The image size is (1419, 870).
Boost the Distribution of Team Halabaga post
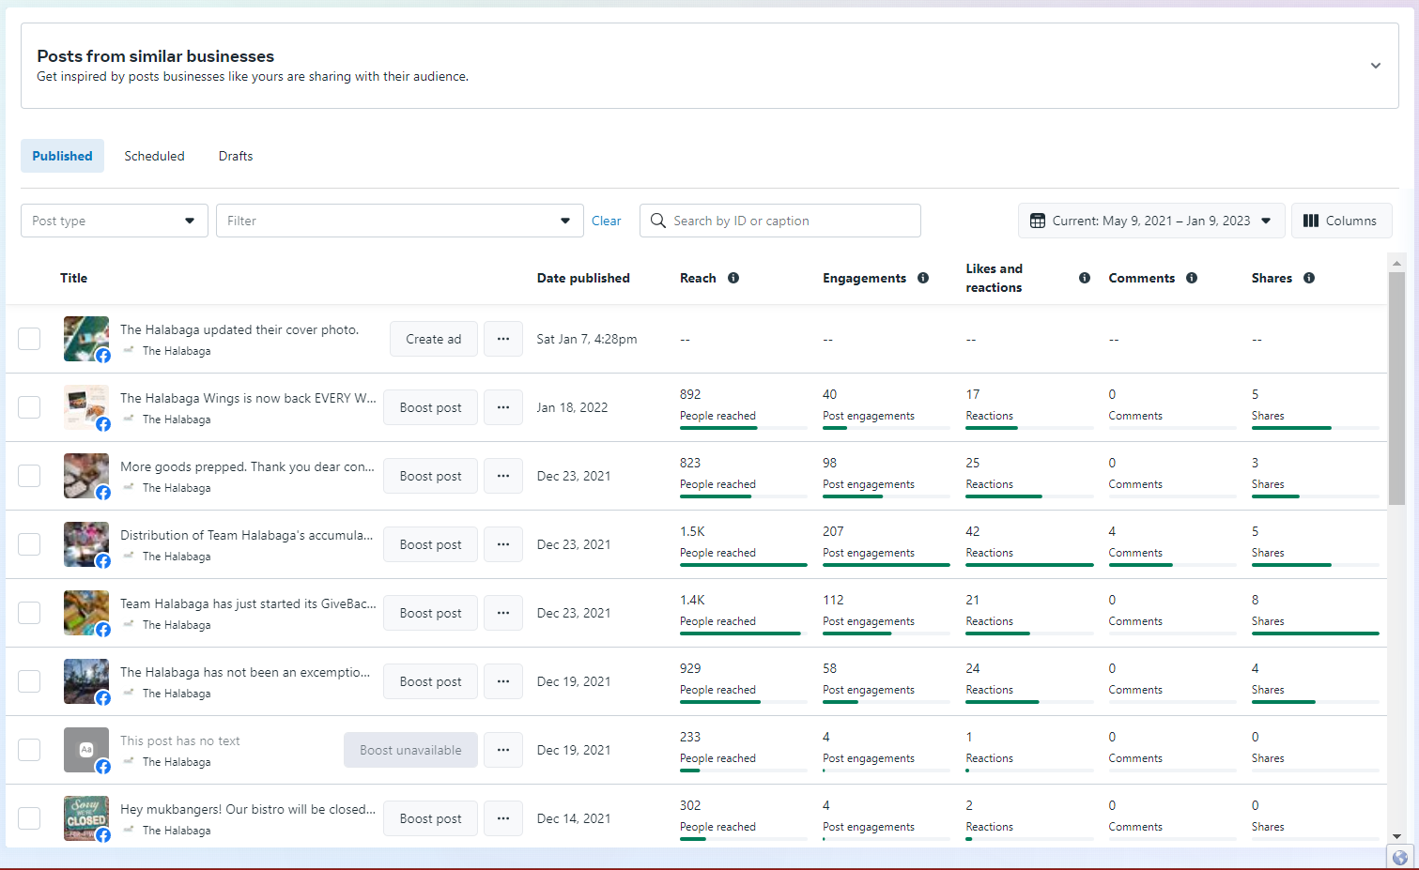(430, 544)
